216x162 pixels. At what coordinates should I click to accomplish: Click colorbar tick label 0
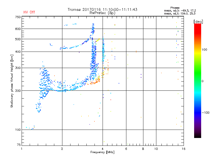coord(202,81)
